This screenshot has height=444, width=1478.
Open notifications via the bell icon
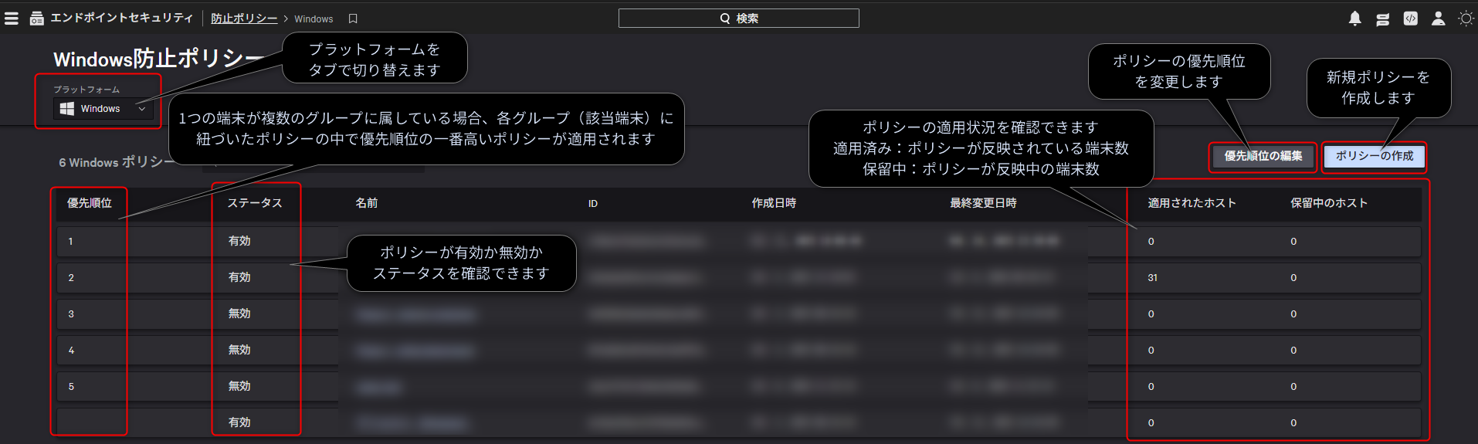(x=1354, y=19)
